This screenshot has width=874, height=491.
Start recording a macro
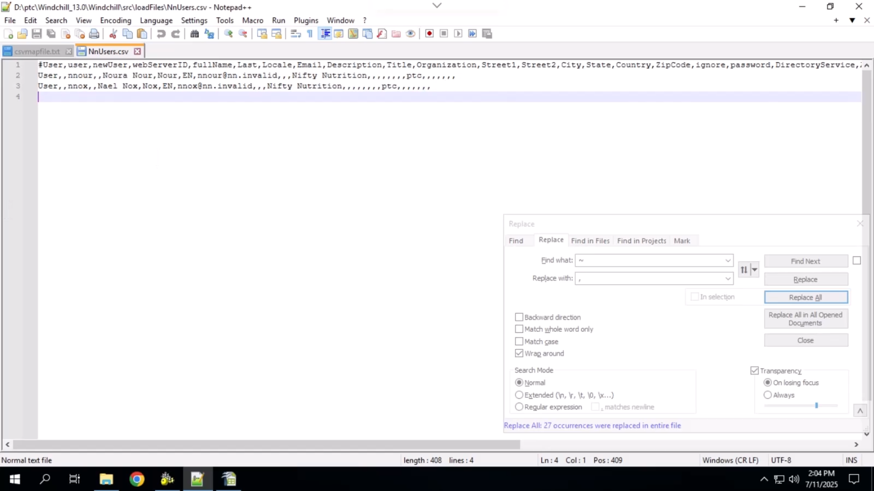(x=429, y=33)
